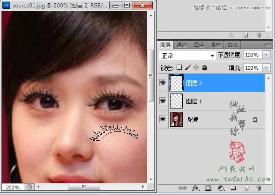Screen dimensions: 275x195
Task: Click horizontal scrollbar thumb of document
Action: 84,187
